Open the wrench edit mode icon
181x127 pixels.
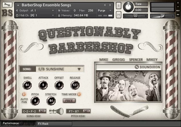tap(7, 5)
